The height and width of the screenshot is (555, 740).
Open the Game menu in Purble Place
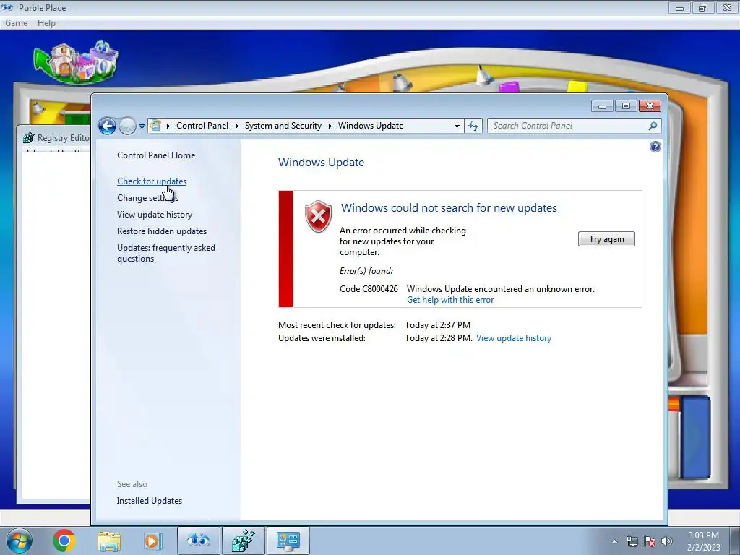coord(17,23)
